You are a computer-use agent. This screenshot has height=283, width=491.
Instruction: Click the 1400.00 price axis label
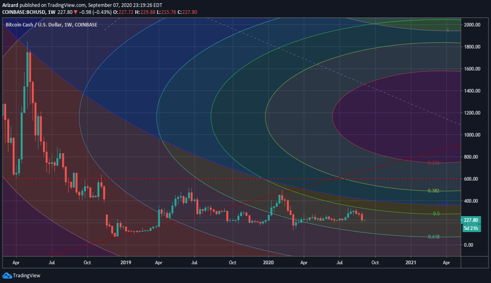tap(471, 91)
